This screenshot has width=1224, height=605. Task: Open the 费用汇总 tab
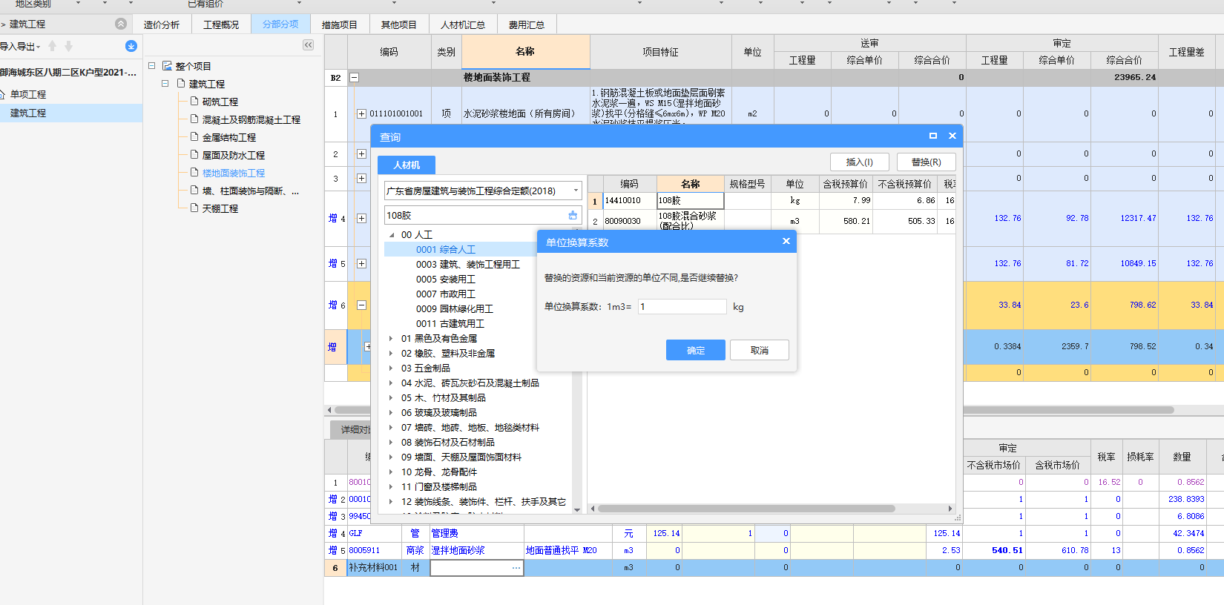coord(527,24)
